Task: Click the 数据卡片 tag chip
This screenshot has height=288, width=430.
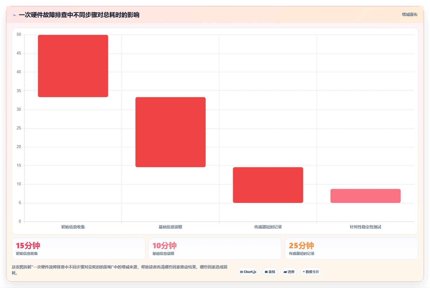Action: click(311, 272)
